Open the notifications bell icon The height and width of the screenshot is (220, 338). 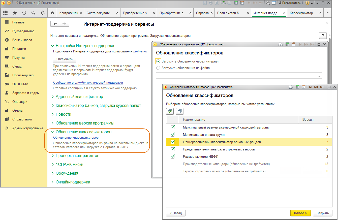pos(43,13)
